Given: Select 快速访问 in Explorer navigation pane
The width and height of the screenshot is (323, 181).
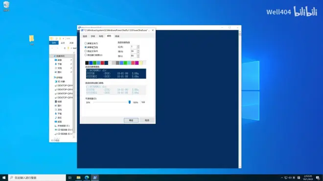Looking at the screenshot, I should coord(60,56).
